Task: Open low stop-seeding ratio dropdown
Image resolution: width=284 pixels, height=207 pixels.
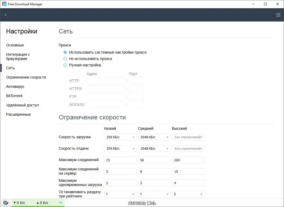Action: [x=120, y=194]
